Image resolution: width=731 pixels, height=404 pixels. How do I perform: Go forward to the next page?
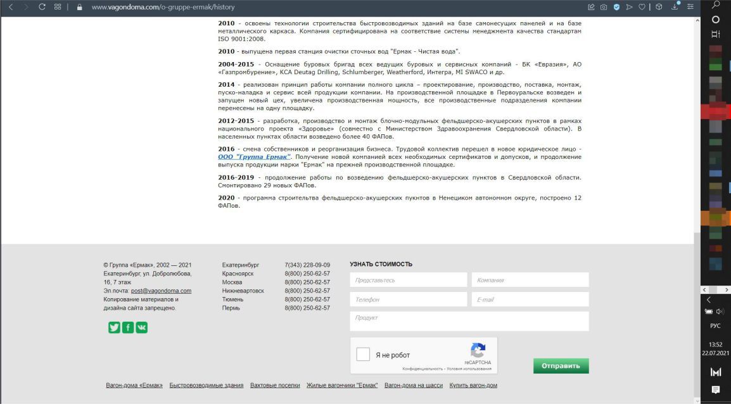point(26,7)
